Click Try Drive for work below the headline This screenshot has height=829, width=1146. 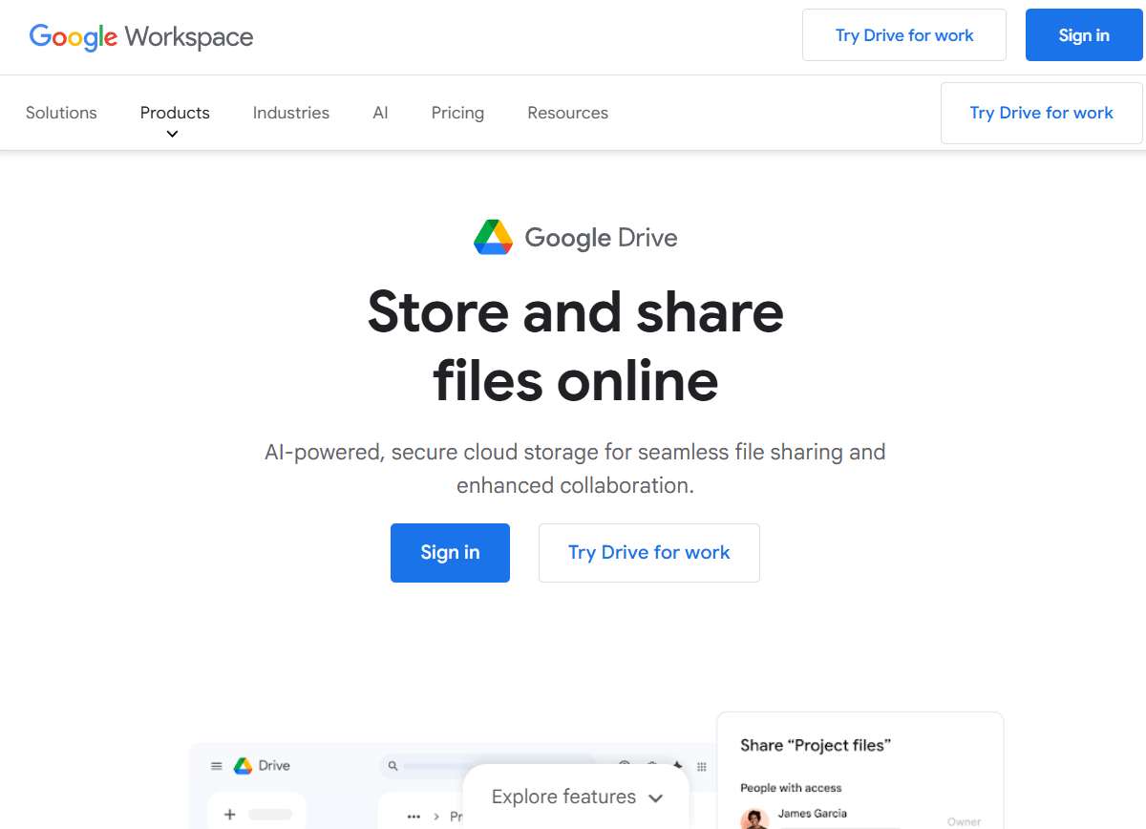tap(649, 552)
